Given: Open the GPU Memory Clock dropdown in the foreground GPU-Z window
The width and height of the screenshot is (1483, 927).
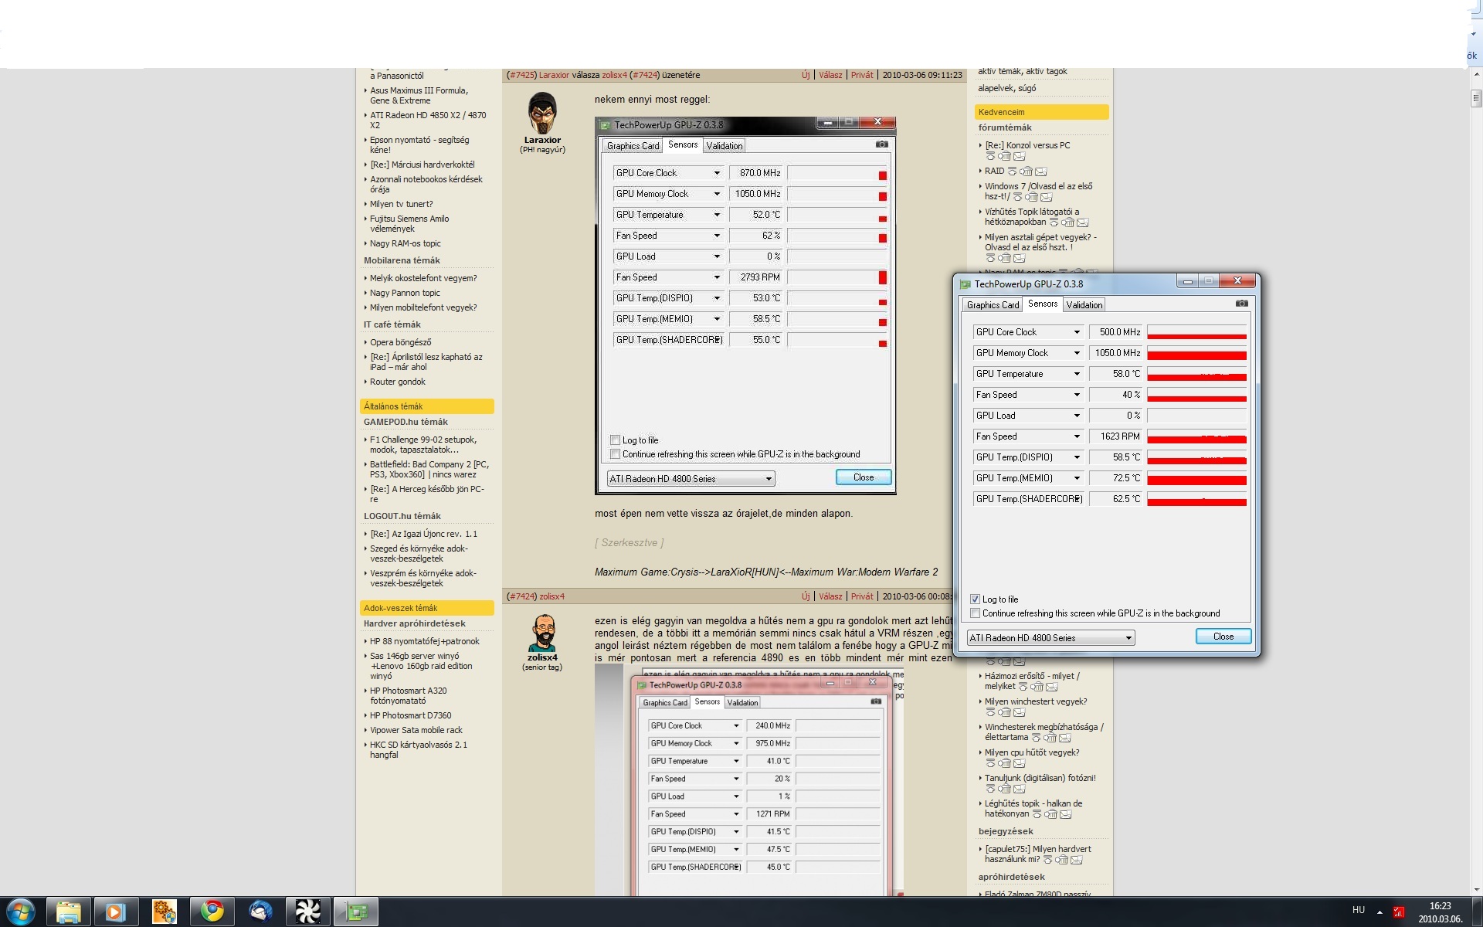Looking at the screenshot, I should point(1028,353).
